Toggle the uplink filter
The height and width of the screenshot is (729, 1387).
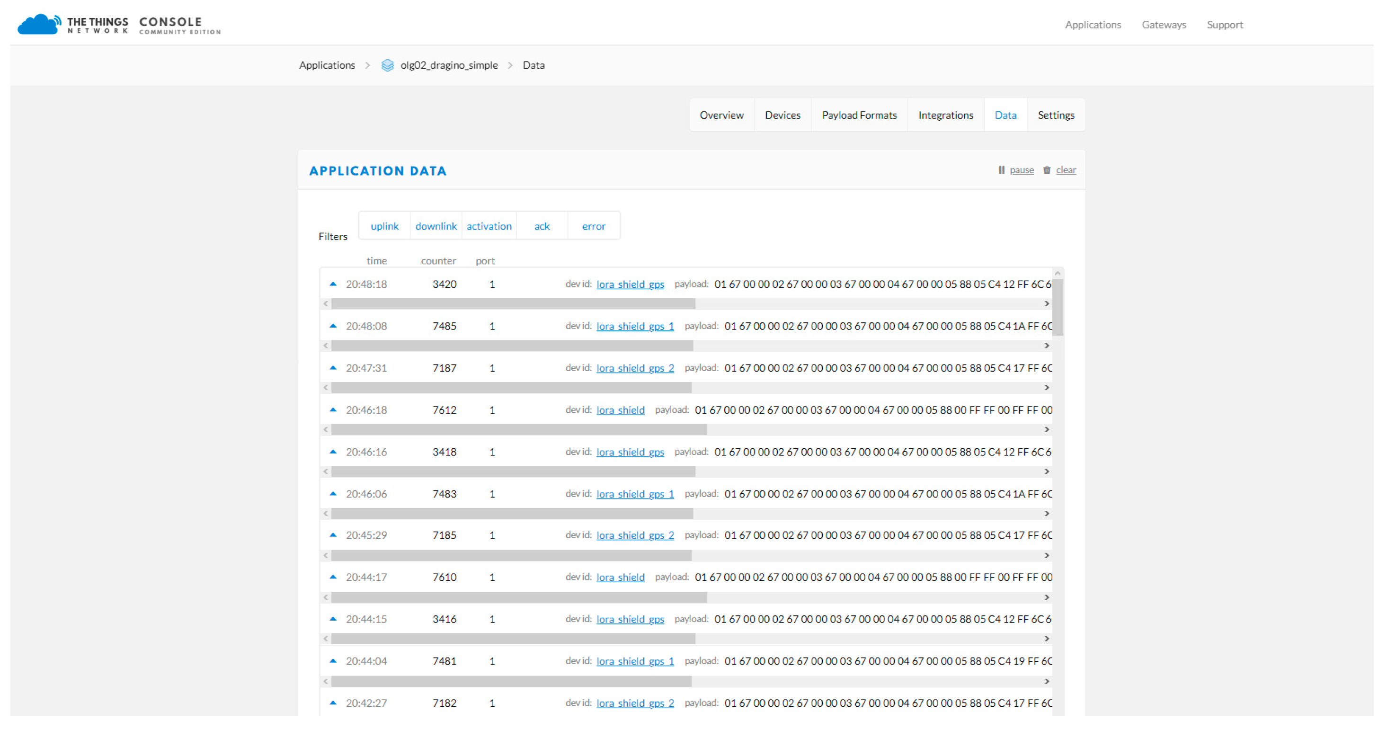(x=384, y=226)
